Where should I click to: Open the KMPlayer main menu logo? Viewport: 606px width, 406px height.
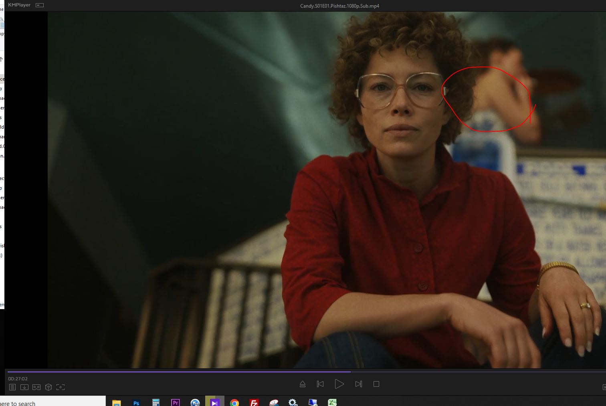19,5
